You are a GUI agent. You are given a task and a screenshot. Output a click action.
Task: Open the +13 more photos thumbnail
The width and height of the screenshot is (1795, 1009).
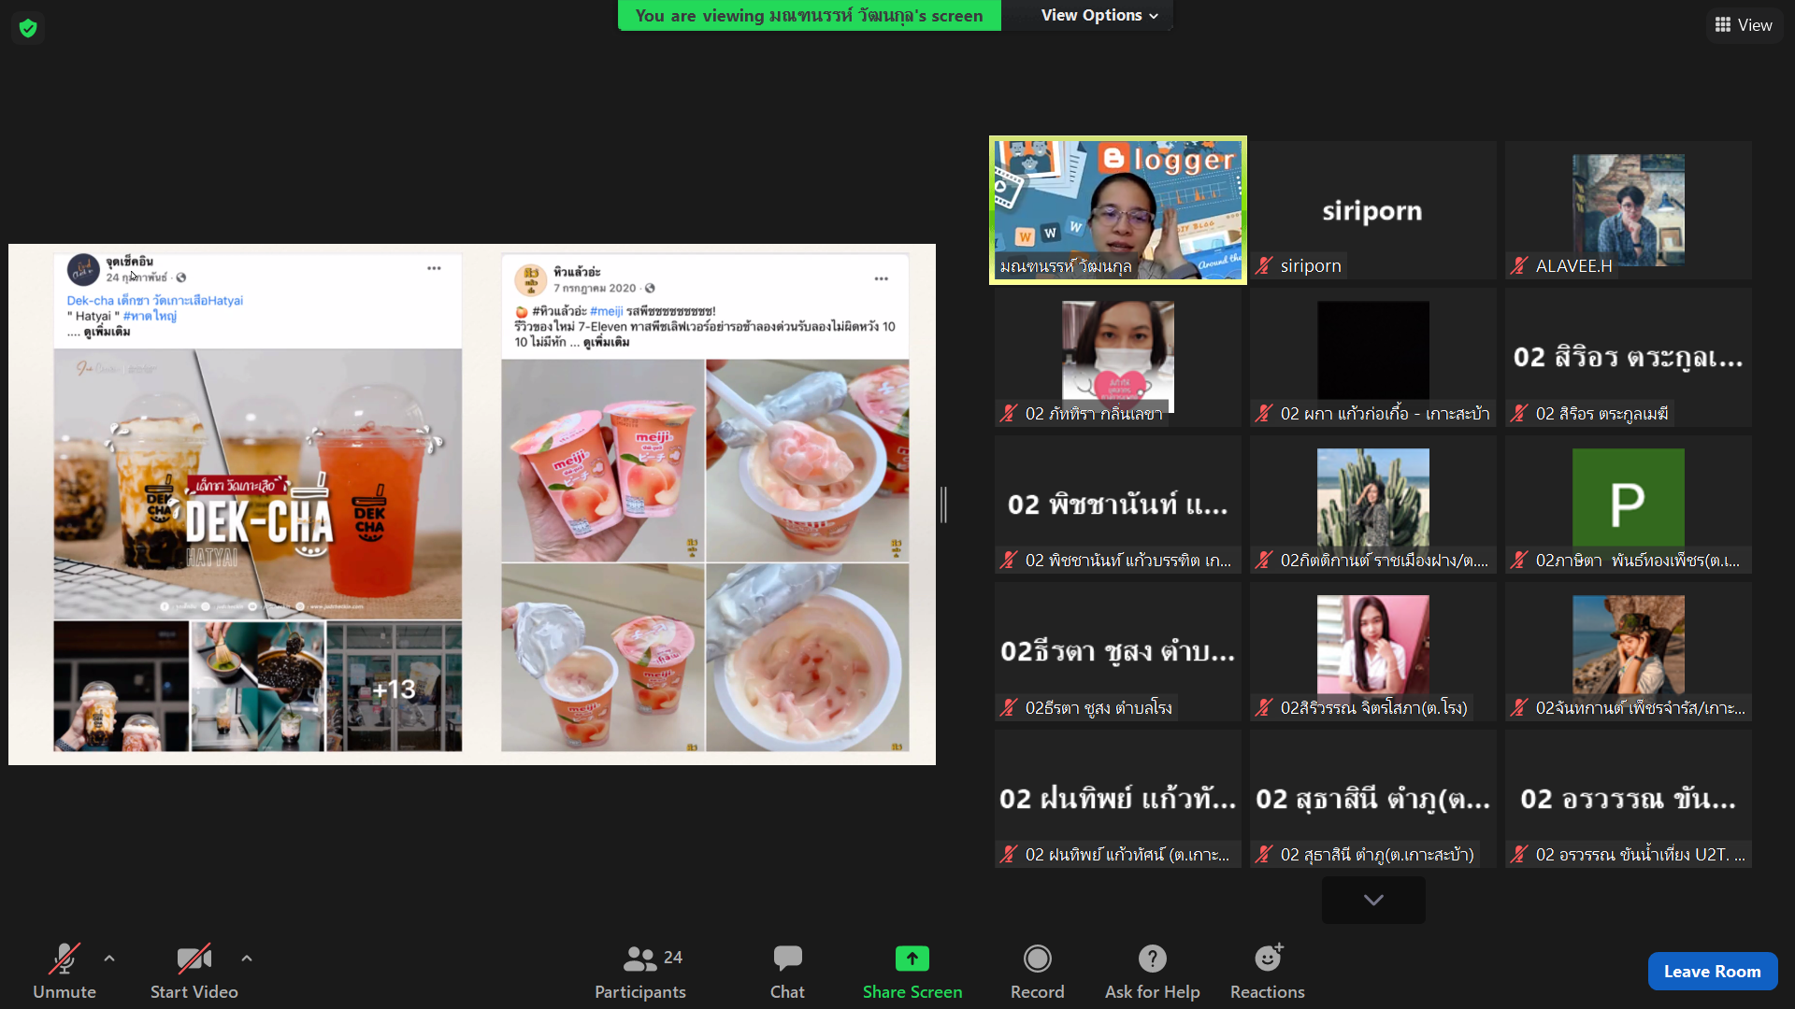pyautogui.click(x=394, y=688)
